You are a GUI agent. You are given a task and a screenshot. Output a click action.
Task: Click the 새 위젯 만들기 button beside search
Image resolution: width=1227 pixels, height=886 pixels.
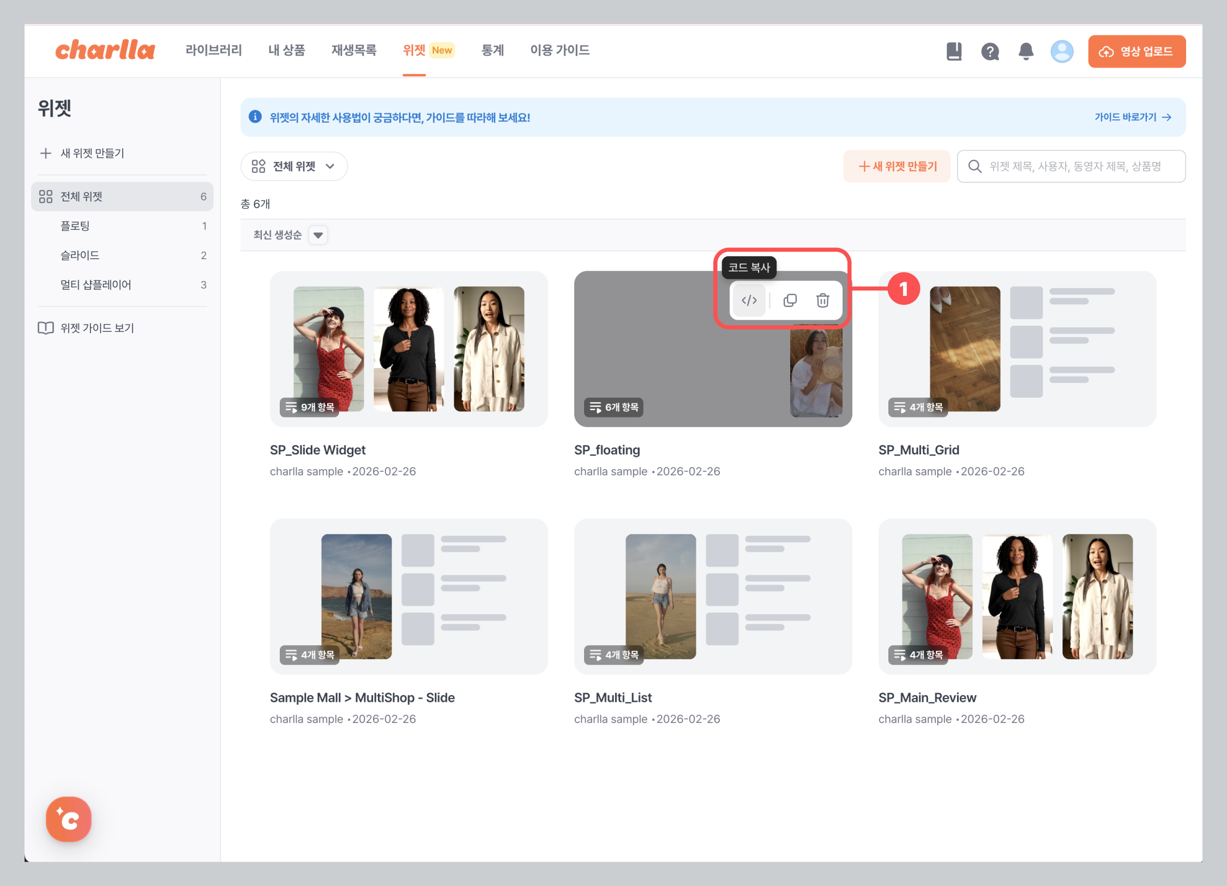(897, 166)
